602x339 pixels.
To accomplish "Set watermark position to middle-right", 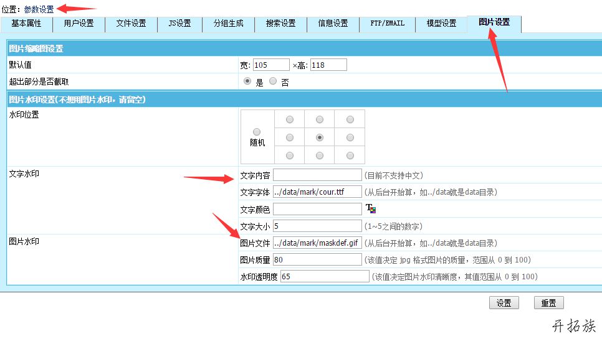I will pyautogui.click(x=350, y=137).
